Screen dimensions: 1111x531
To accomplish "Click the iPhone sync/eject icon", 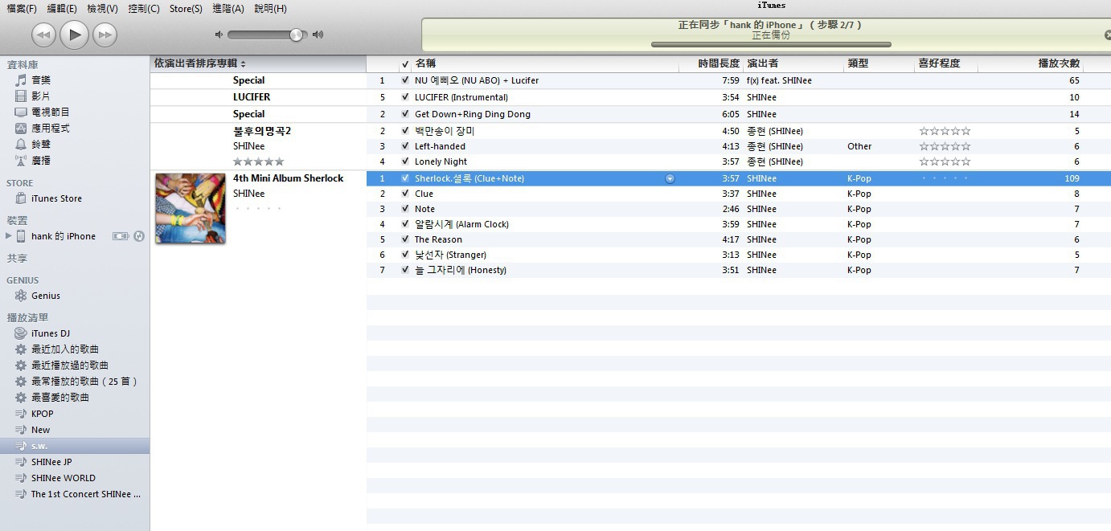I will pyautogui.click(x=138, y=236).
